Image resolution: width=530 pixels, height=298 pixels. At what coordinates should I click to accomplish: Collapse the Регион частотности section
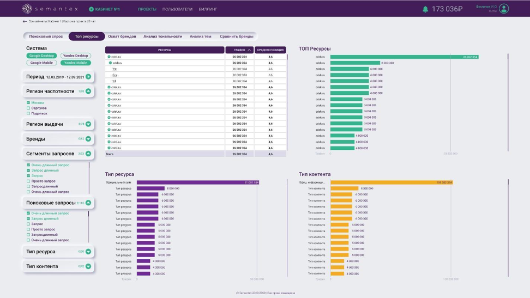click(88, 92)
